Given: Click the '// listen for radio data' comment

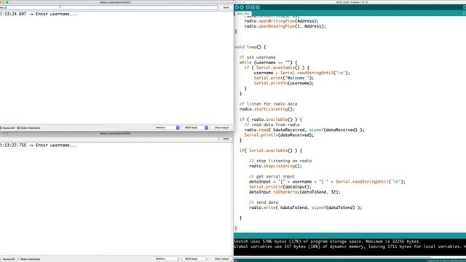Looking at the screenshot, I should (268, 104).
